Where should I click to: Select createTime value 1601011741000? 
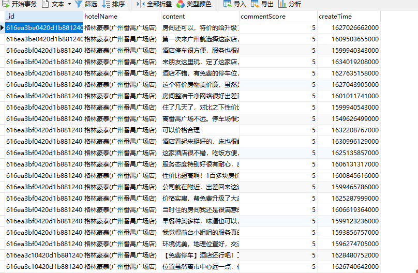click(x=349, y=96)
